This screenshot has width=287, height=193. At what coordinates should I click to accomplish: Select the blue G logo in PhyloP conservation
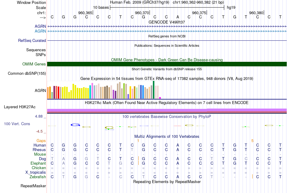pyautogui.click(x=76, y=125)
